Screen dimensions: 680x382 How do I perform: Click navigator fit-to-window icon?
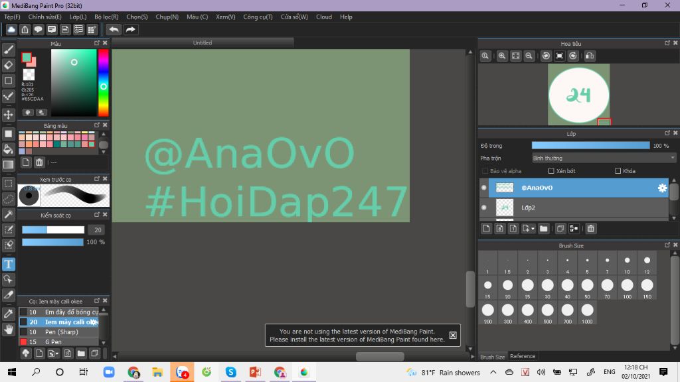pyautogui.click(x=515, y=56)
